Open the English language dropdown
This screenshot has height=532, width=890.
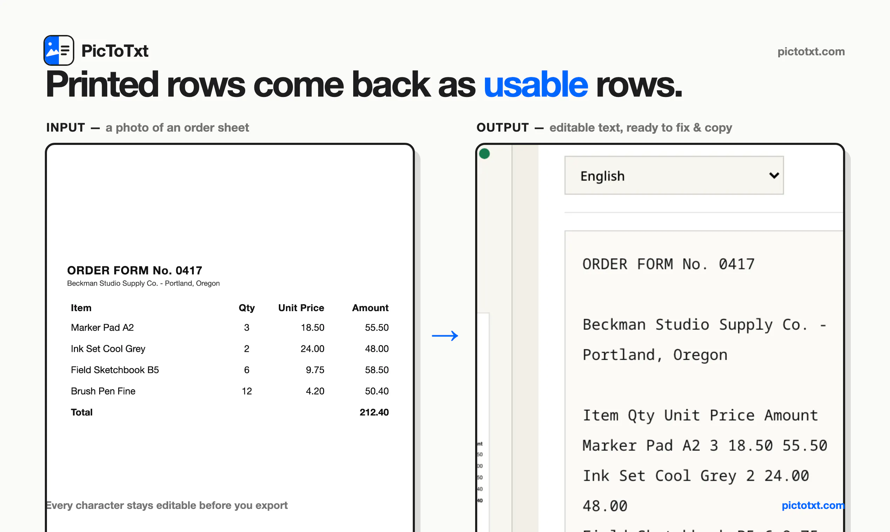pos(674,175)
